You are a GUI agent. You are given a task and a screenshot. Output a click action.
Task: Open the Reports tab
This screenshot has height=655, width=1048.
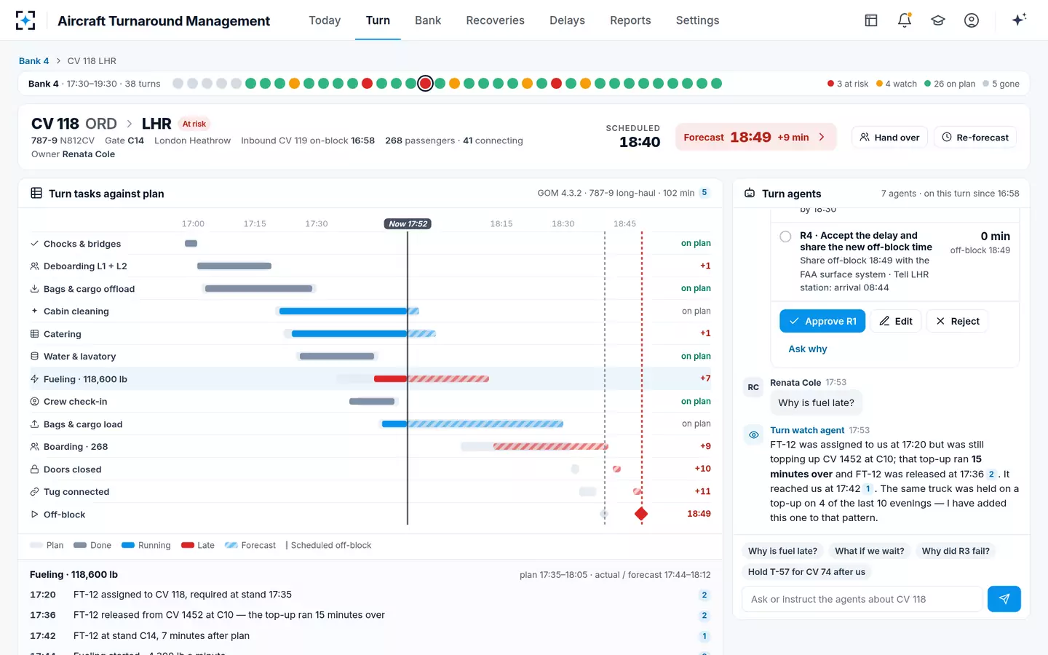(630, 20)
